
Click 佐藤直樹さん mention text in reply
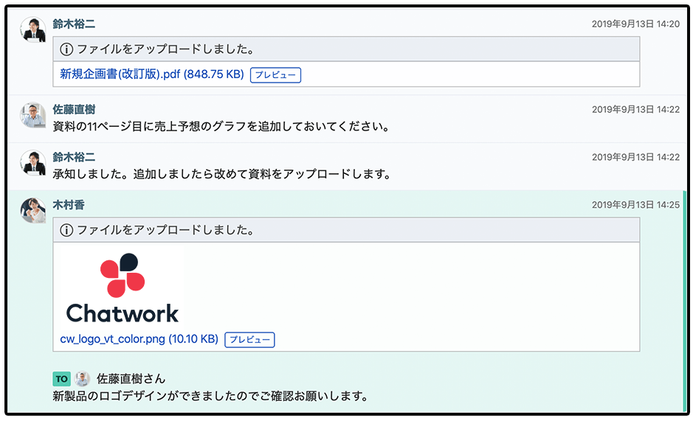tap(131, 379)
